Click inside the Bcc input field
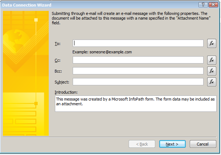221x155 pixels. (x=138, y=71)
